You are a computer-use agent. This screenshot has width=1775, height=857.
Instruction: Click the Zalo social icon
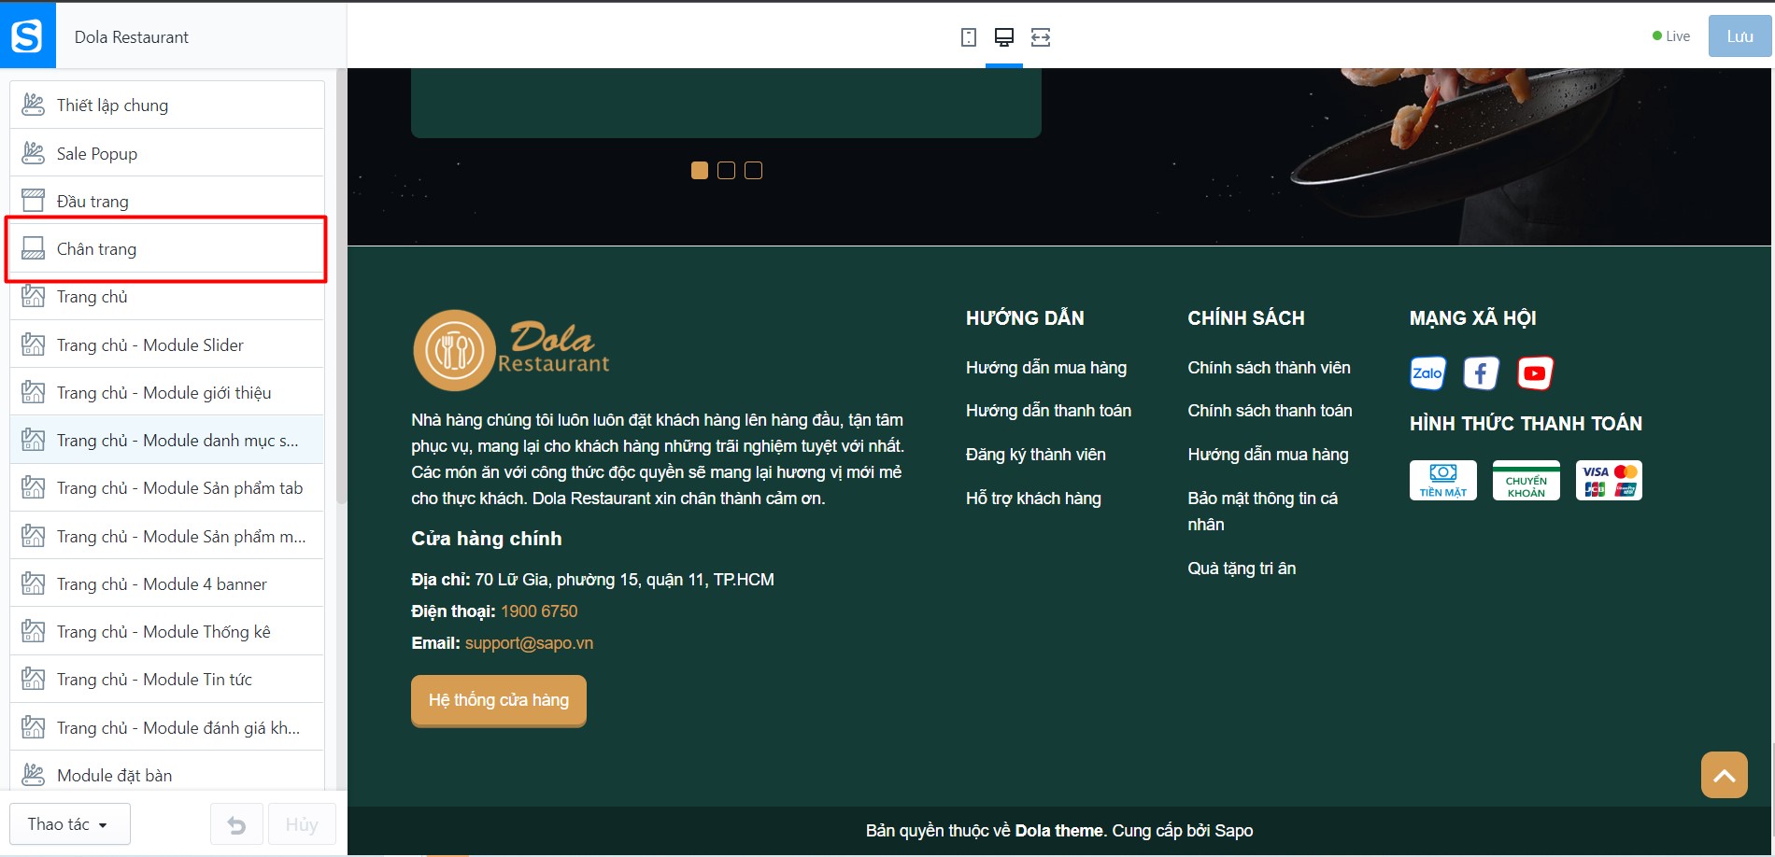pos(1427,373)
